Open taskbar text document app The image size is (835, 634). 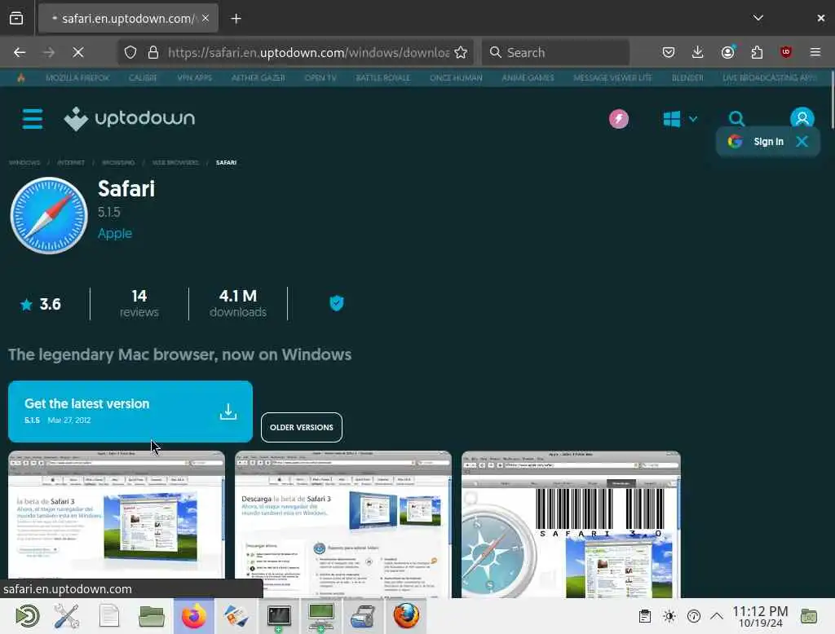pos(109,616)
